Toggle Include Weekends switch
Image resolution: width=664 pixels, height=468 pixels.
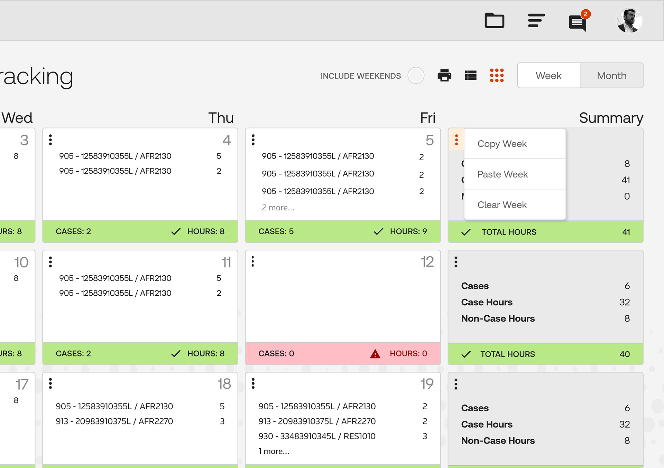416,75
